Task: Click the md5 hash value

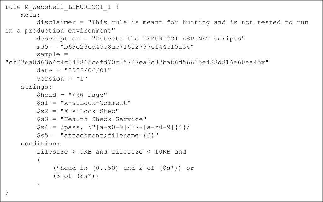Action: coord(127,47)
